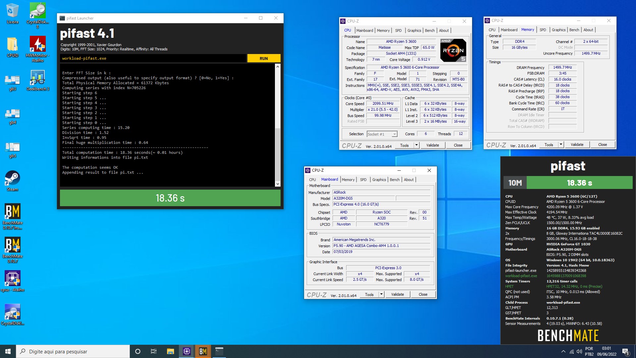The width and height of the screenshot is (636, 358).
Task: Open About tab in CPU-Z CPU window
Action: [x=444, y=30]
